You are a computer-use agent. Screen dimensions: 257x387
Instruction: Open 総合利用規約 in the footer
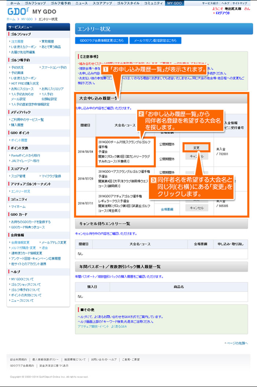[x=19, y=360]
